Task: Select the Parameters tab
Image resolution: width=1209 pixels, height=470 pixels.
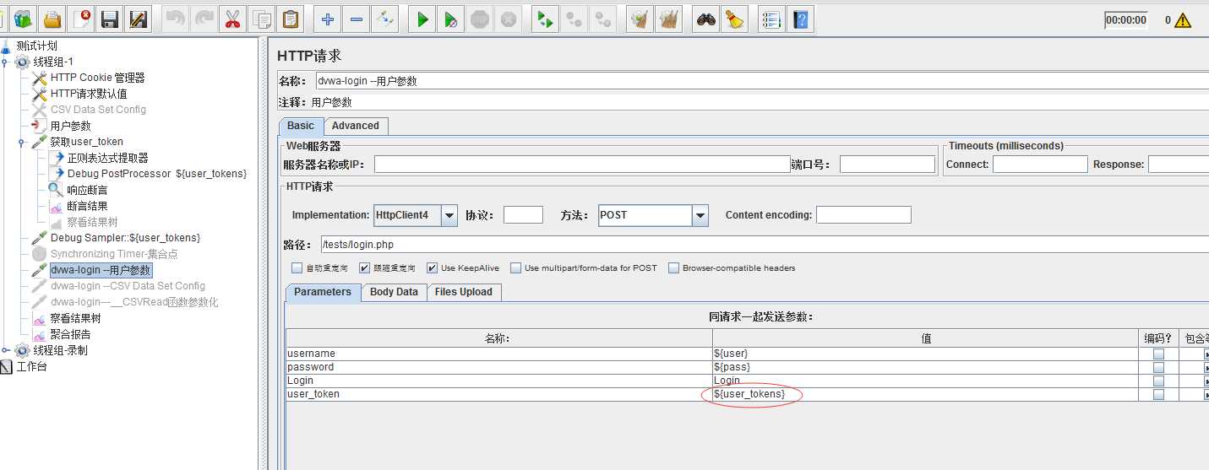Action: click(323, 292)
